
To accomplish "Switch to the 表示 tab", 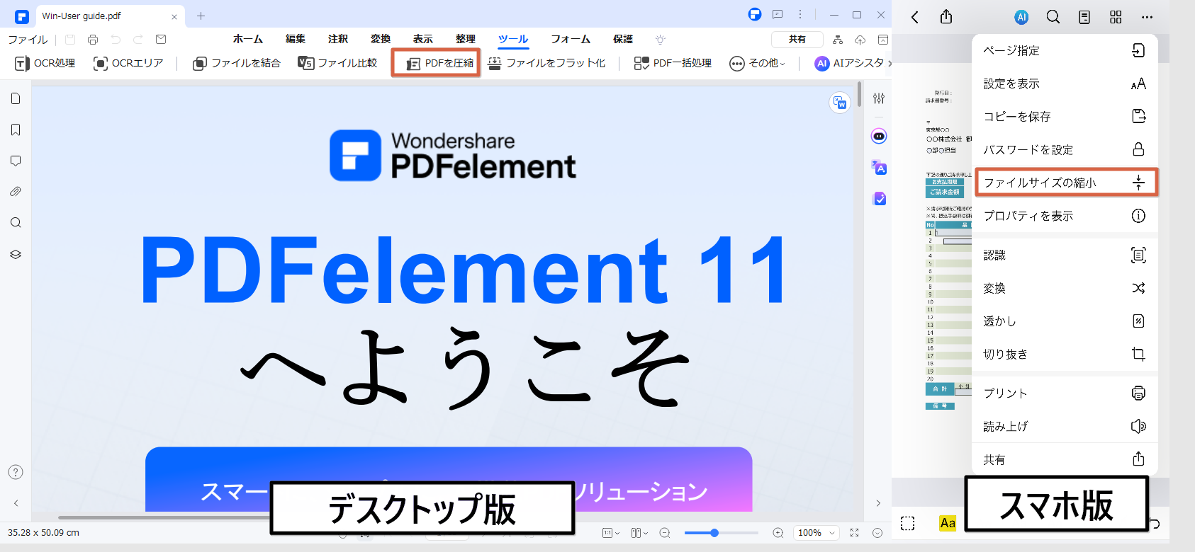I will coord(423,39).
